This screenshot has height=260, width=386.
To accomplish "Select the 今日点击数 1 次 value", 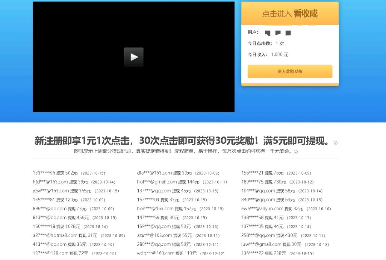I will (280, 43).
